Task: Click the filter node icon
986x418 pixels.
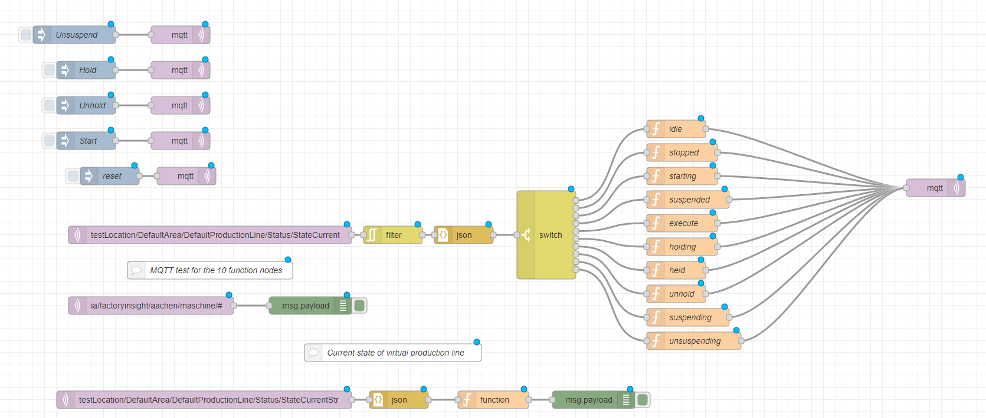Action: click(372, 235)
